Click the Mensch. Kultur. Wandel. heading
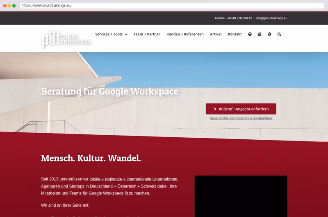 pyautogui.click(x=91, y=158)
